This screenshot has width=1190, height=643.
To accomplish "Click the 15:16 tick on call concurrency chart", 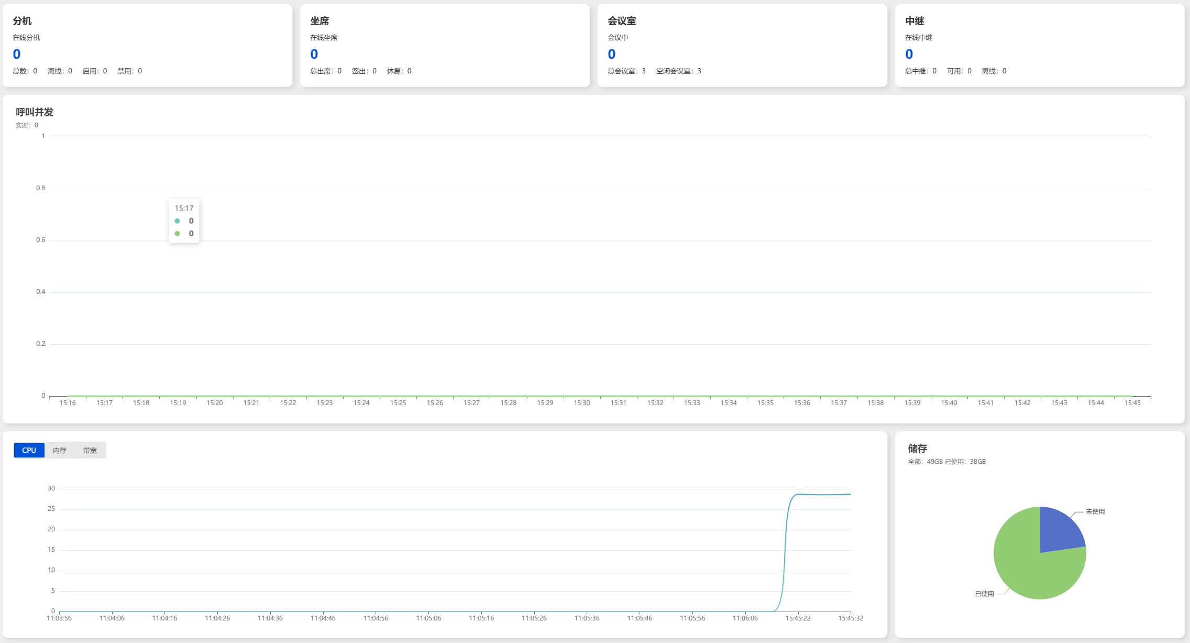I will point(68,403).
